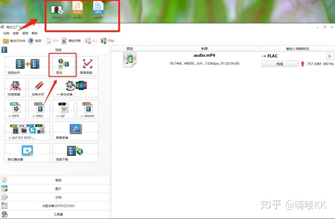The width and height of the screenshot is (335, 219).
Task: Expand the 光驱设备\DVD\CD\ISO category
Action: 55,206
